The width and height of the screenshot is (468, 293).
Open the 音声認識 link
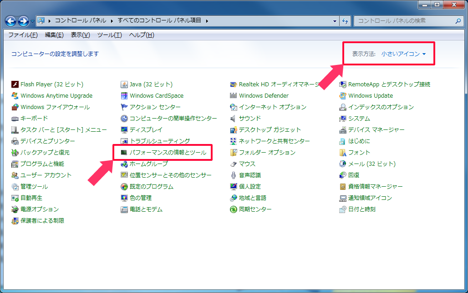250,175
